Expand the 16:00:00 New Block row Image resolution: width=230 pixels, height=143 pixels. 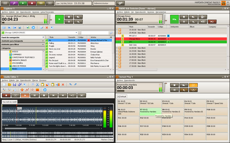(x=117, y=48)
